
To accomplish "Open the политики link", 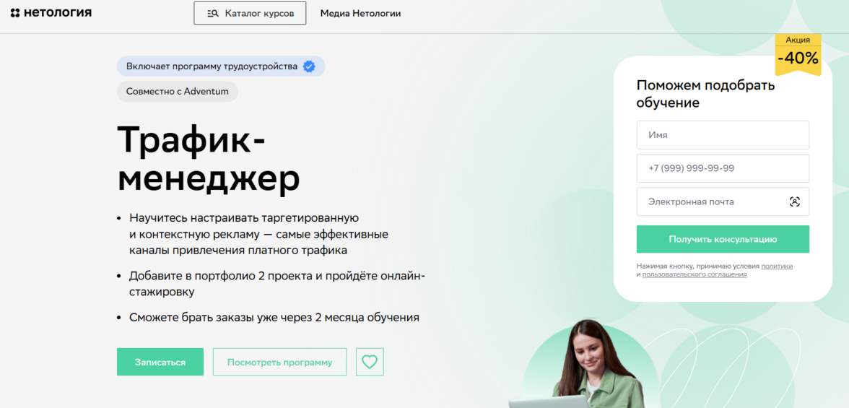I will coord(777,266).
